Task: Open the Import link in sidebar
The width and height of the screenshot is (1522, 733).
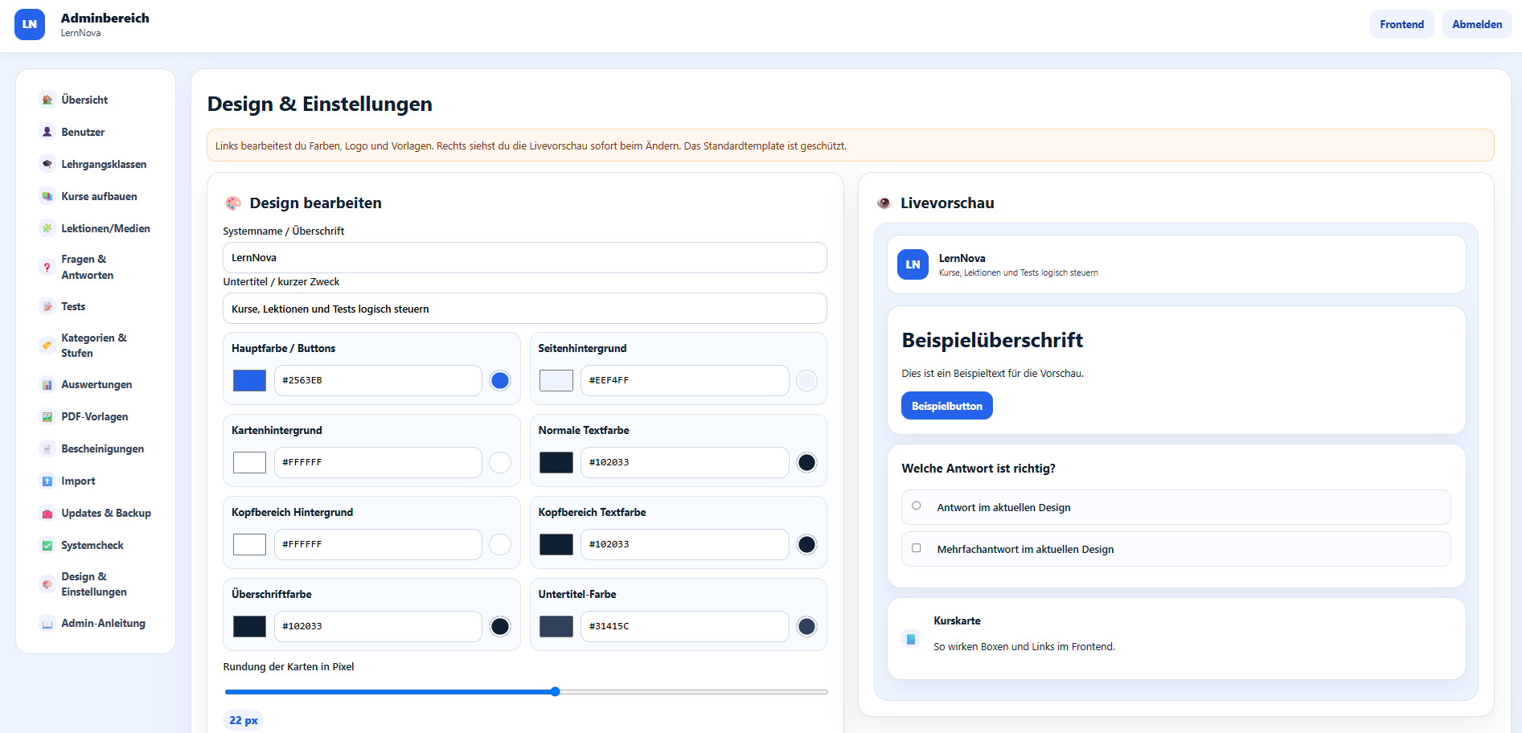Action: click(x=78, y=481)
